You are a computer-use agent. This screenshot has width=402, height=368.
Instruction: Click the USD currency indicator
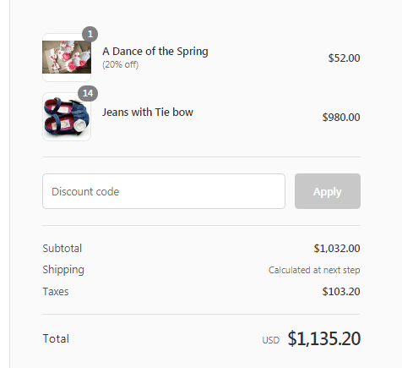point(271,340)
